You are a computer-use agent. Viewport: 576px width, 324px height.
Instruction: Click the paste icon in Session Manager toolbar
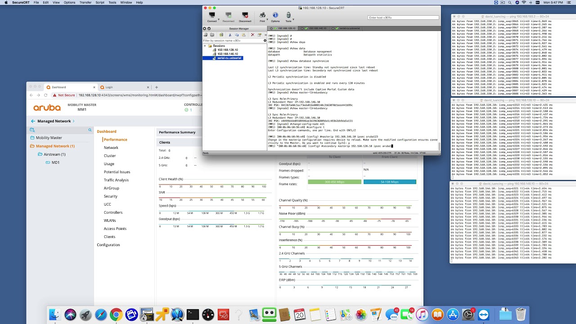(243, 35)
